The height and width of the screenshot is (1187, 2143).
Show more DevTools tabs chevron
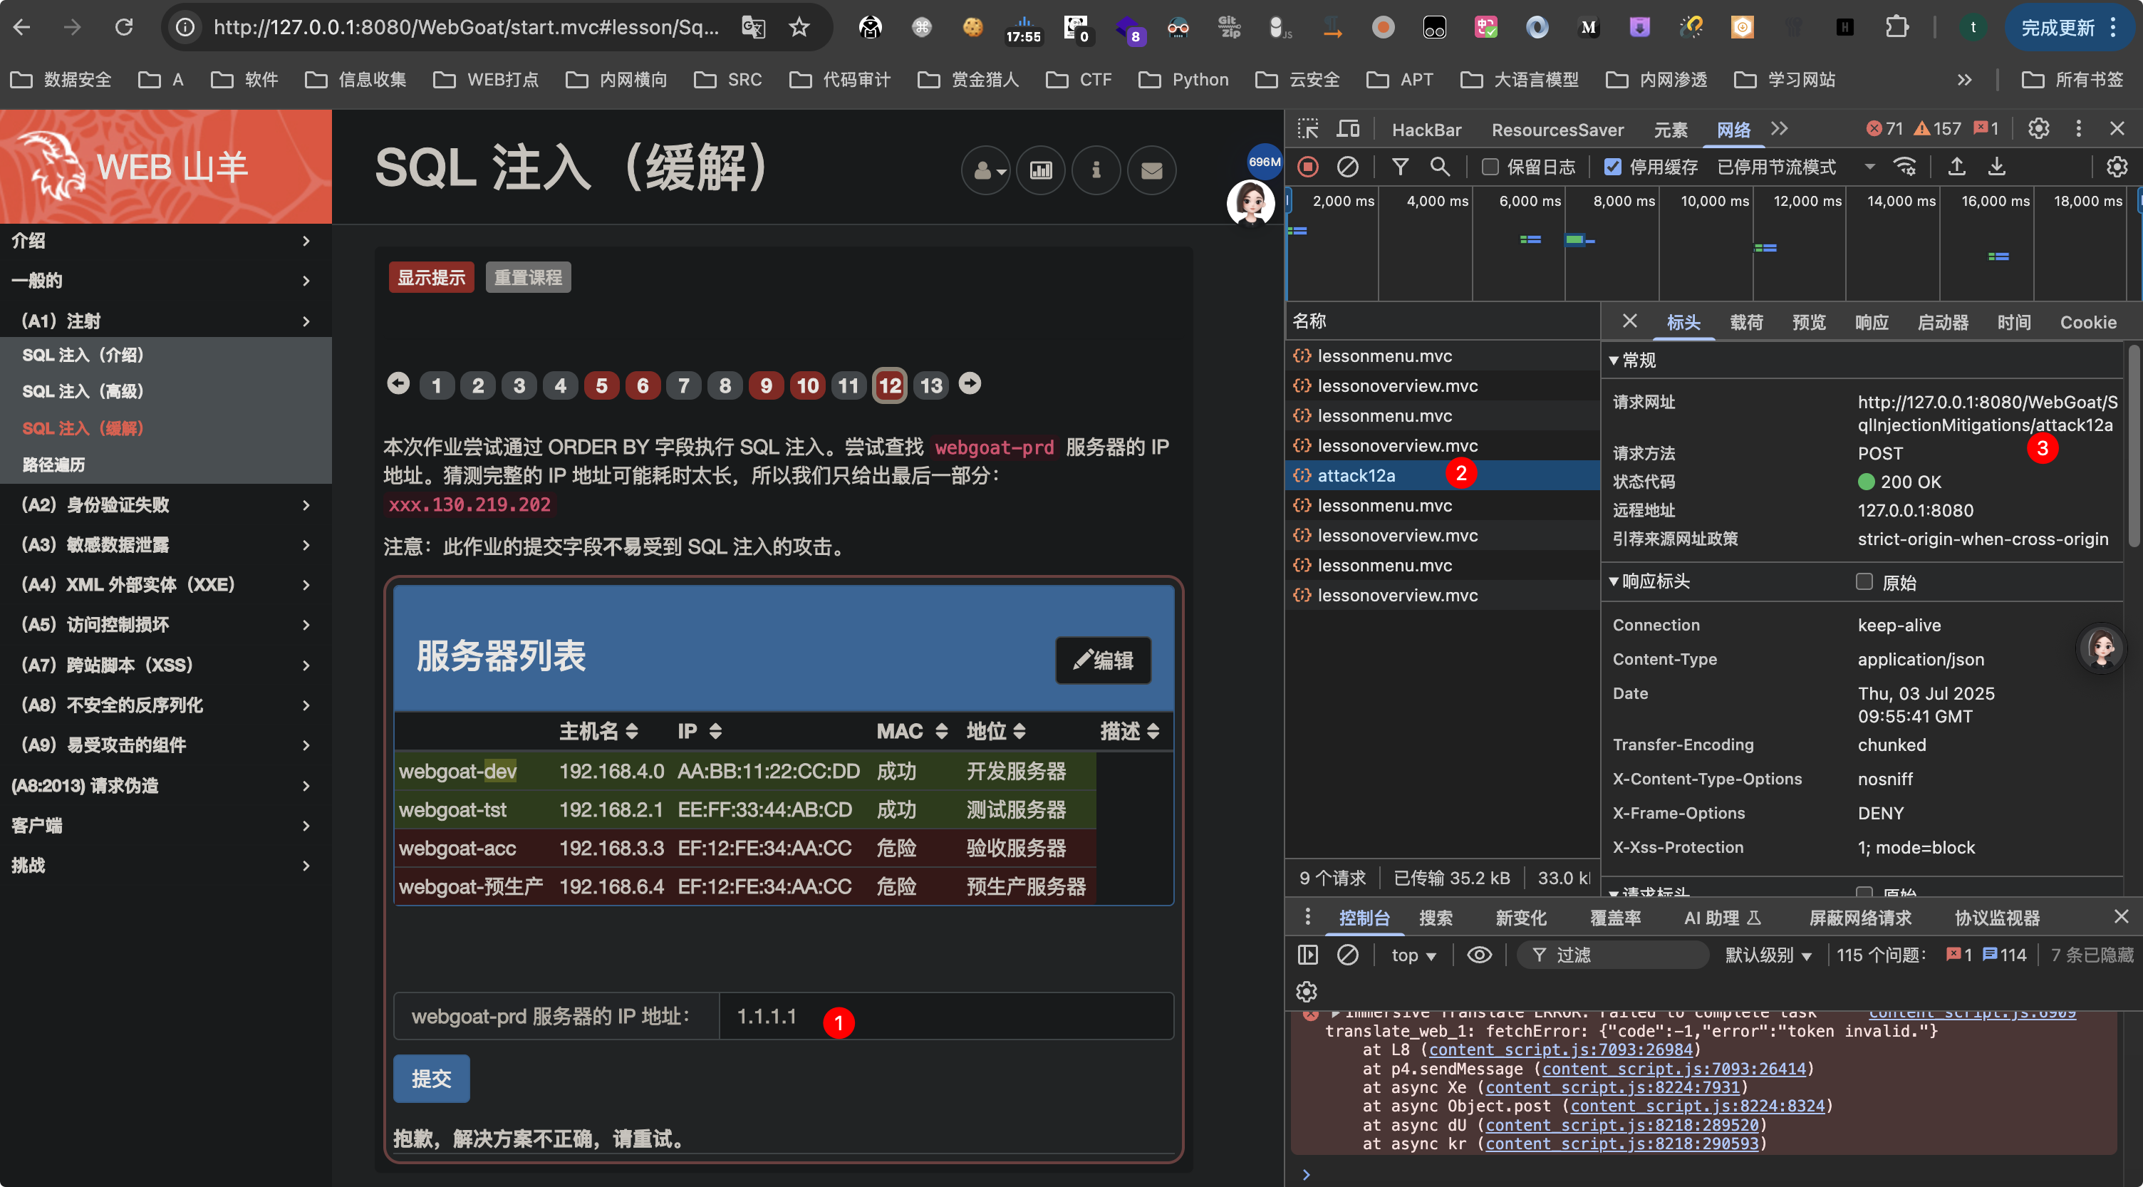click(1780, 129)
